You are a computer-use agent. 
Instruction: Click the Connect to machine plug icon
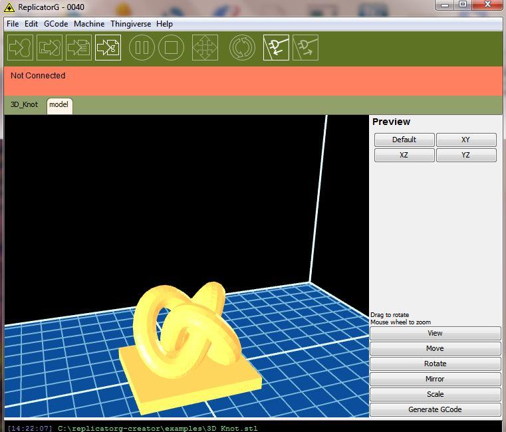[x=276, y=48]
